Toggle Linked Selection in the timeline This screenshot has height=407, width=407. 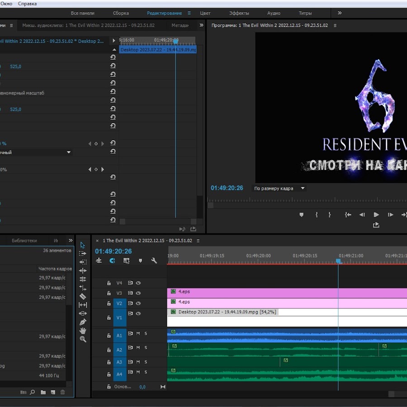click(126, 260)
